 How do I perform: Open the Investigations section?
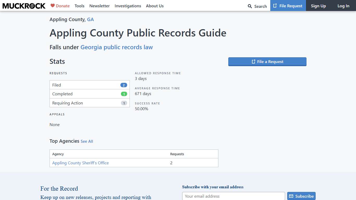[x=128, y=6]
